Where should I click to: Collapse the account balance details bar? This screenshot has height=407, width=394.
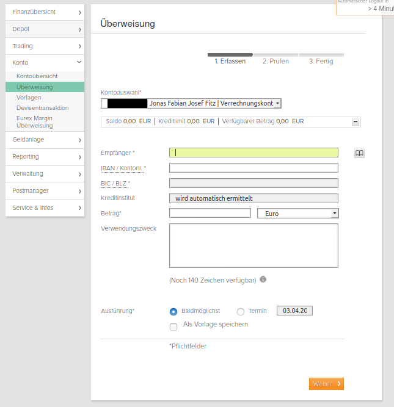pos(355,122)
